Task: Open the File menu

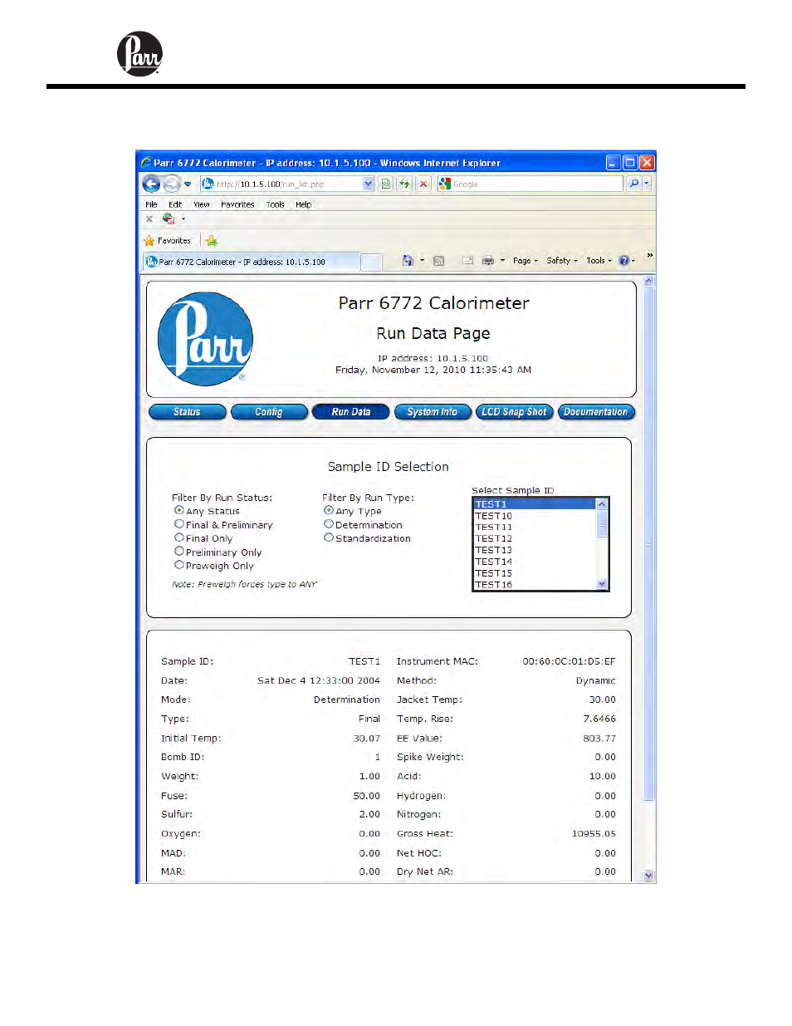Action: click(x=151, y=204)
